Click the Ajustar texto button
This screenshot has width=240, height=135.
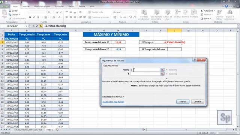click(x=96, y=12)
